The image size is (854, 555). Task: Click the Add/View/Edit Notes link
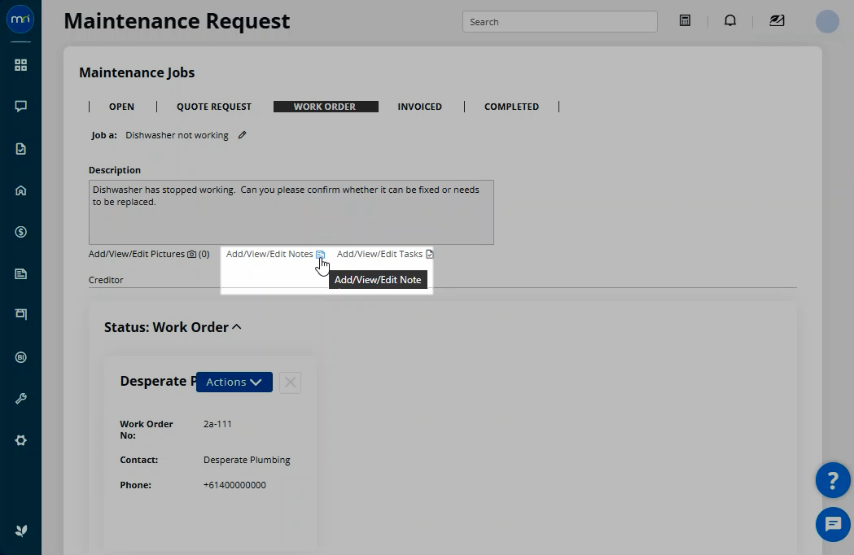pyautogui.click(x=269, y=254)
